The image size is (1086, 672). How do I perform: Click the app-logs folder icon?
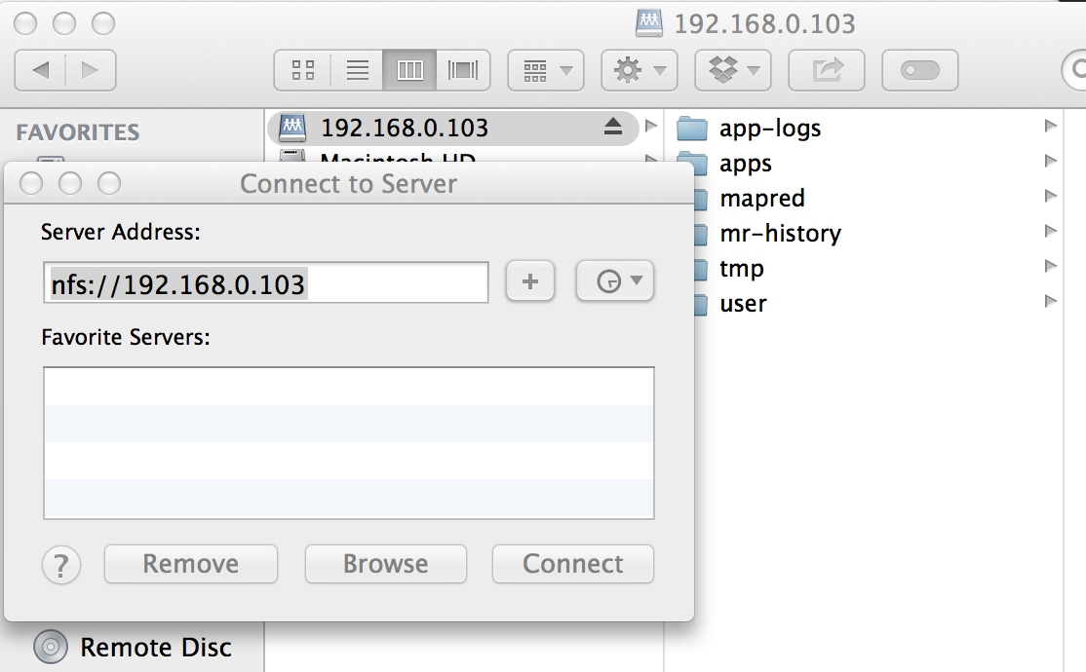(x=692, y=128)
